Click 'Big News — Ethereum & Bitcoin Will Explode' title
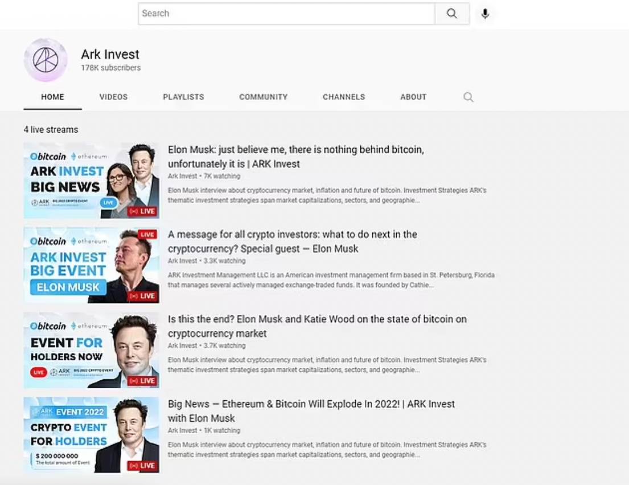This screenshot has width=629, height=485. coord(311,410)
